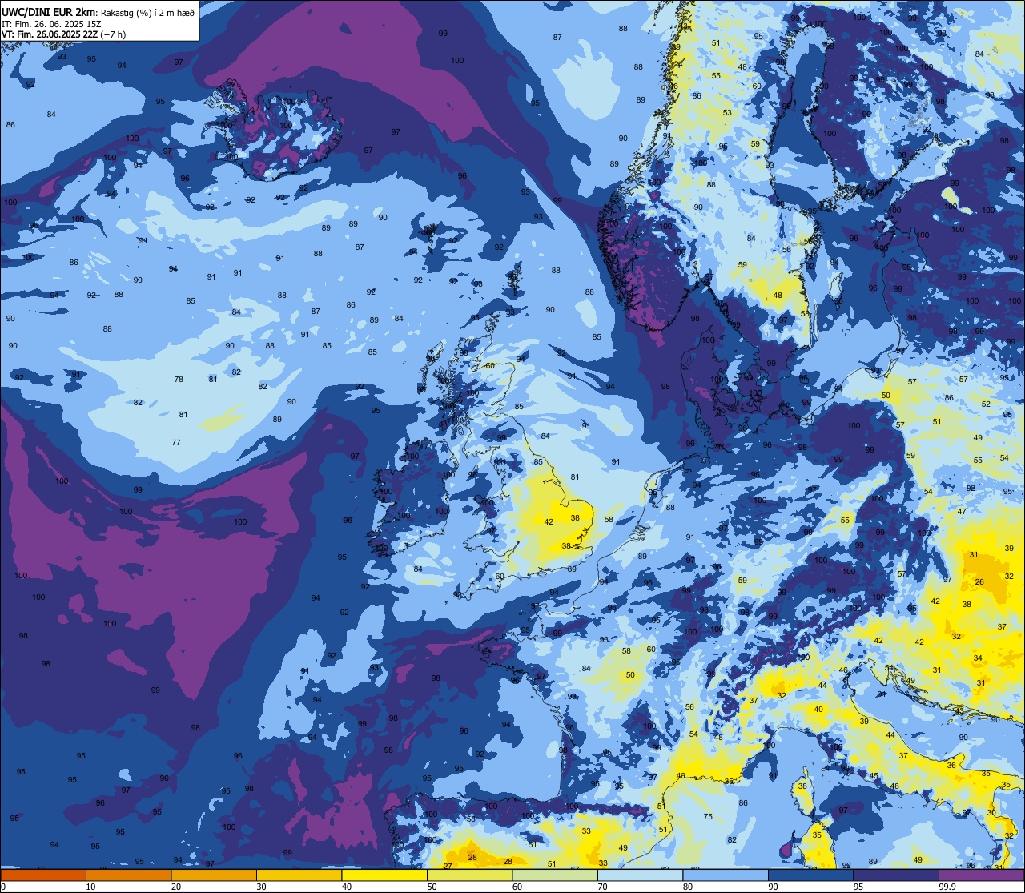Click the value '75' over the Mediterranean
1025x893 pixels.
click(x=708, y=817)
